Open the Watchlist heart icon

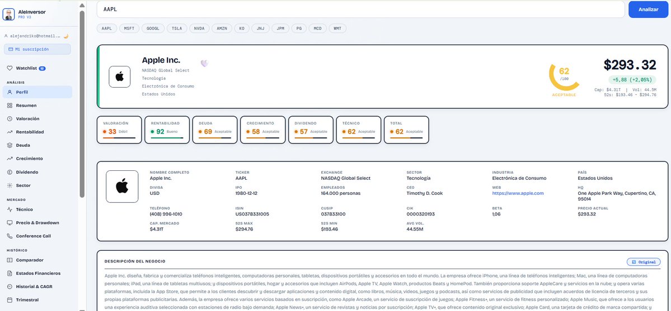[10, 68]
